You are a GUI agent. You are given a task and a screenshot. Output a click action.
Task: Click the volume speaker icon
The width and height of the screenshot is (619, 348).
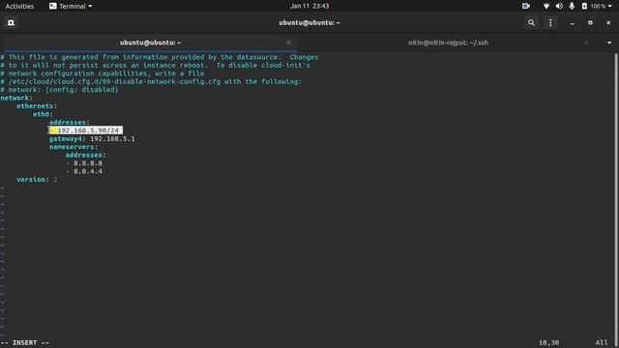(559, 6)
